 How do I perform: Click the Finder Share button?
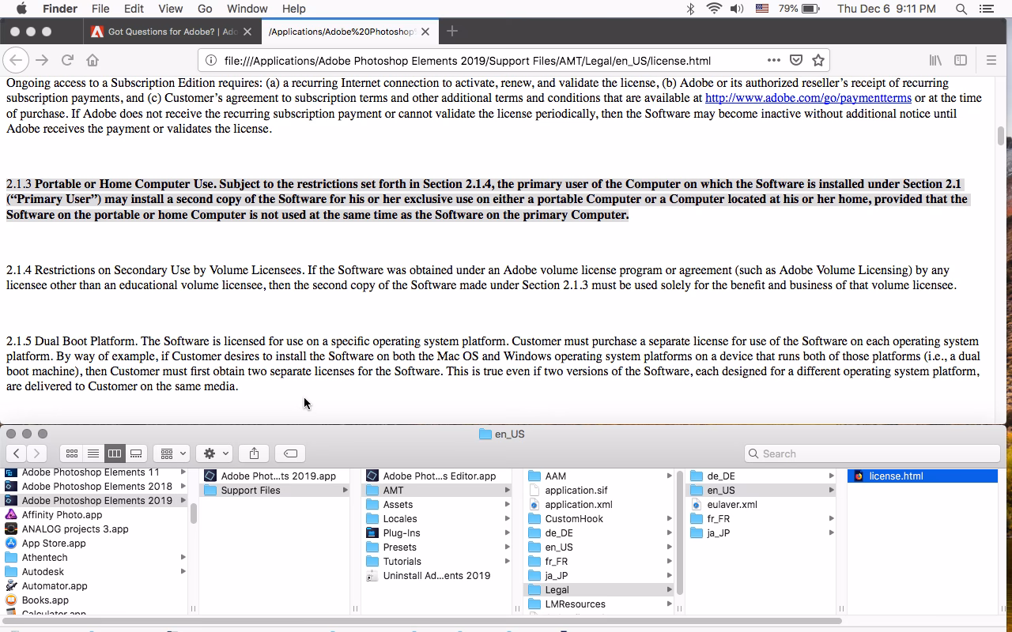[254, 453]
